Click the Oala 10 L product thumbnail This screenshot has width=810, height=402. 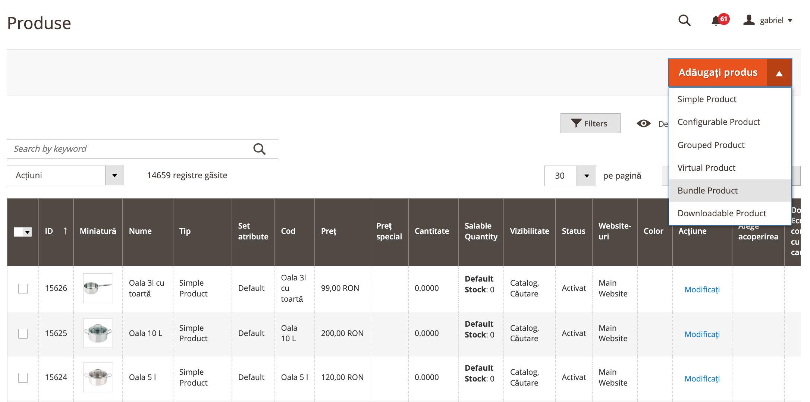point(98,333)
